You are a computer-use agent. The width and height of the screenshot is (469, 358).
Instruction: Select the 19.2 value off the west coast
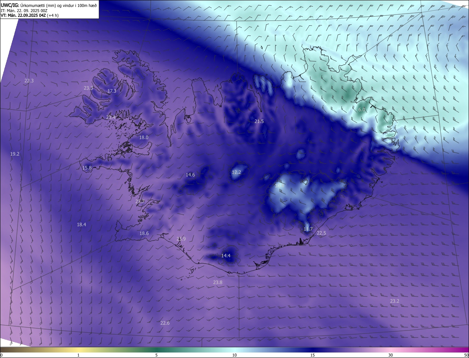pyautogui.click(x=15, y=154)
